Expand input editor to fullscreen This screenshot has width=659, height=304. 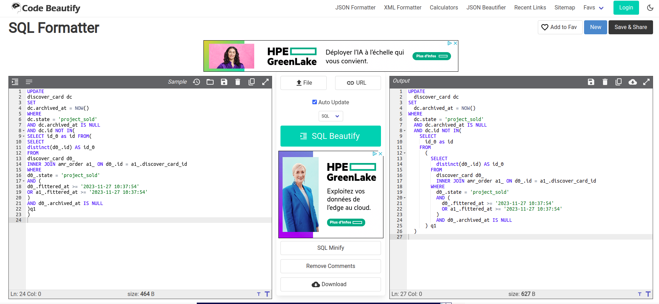[x=265, y=82]
